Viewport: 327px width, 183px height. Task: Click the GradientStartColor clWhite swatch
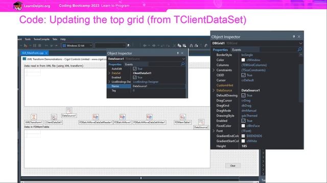[x=243, y=141]
